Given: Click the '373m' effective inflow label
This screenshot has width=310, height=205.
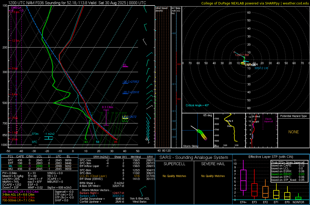Looking at the screenshot, I should pyautogui.click(x=35, y=134).
